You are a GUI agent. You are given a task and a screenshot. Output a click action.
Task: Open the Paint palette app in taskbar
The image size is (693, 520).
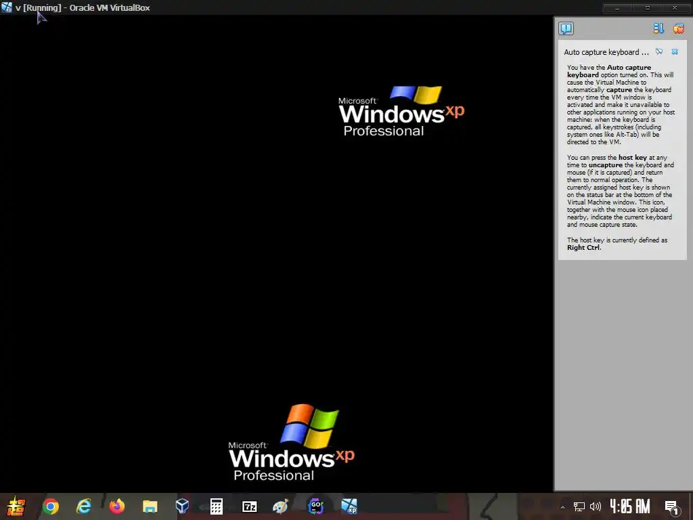[x=281, y=506]
